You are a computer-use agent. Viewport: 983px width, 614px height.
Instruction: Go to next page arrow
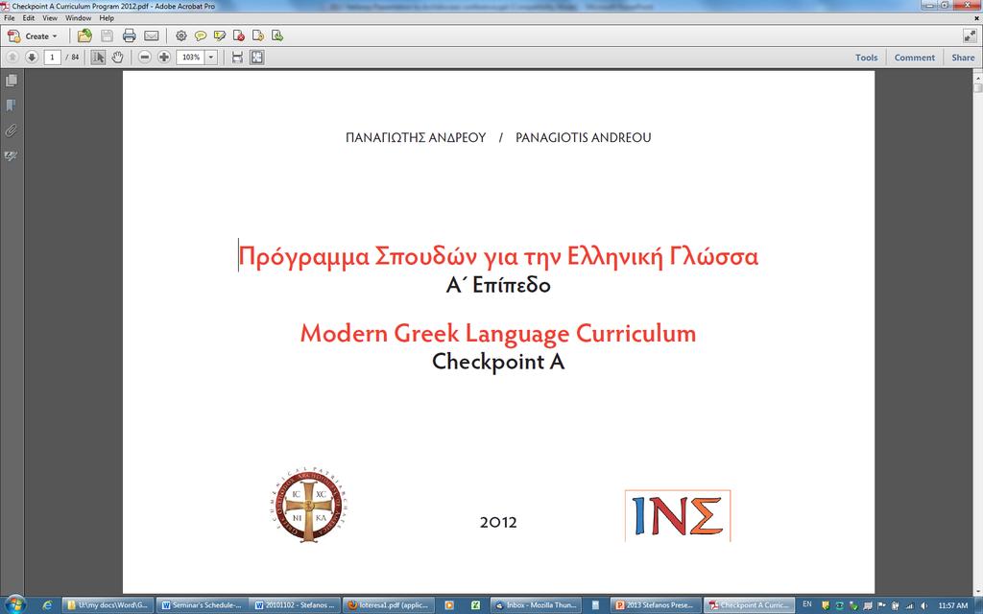pos(32,57)
